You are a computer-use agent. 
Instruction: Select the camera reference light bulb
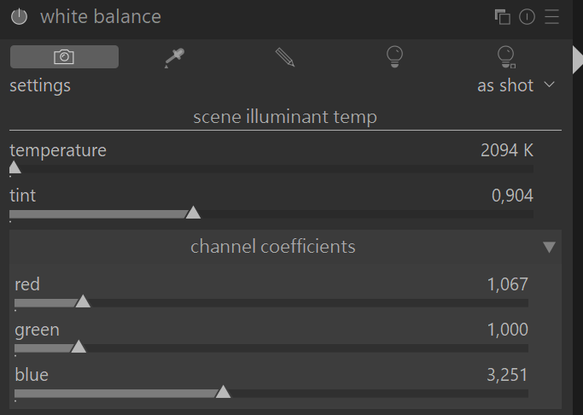tap(394, 56)
